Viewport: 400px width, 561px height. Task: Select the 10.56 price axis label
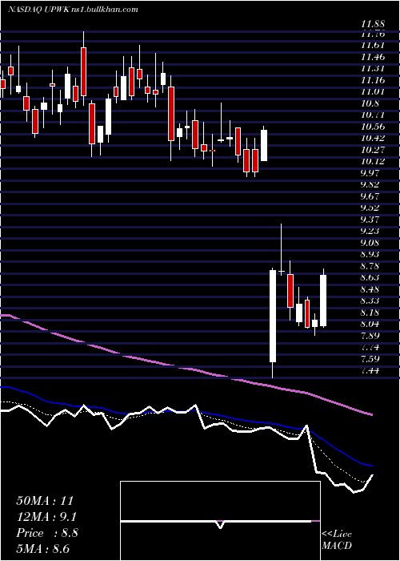373,127
